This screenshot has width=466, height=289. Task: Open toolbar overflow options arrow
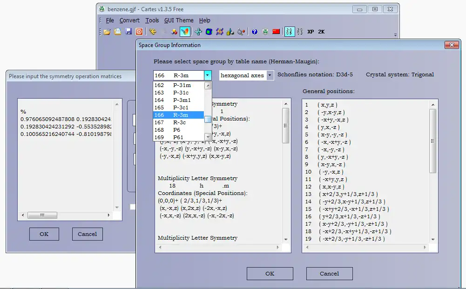(x=395, y=35)
